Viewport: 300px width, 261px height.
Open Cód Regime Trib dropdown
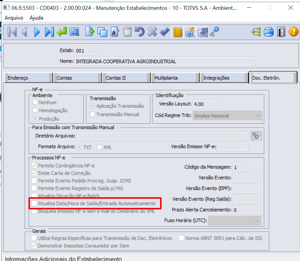227,116
